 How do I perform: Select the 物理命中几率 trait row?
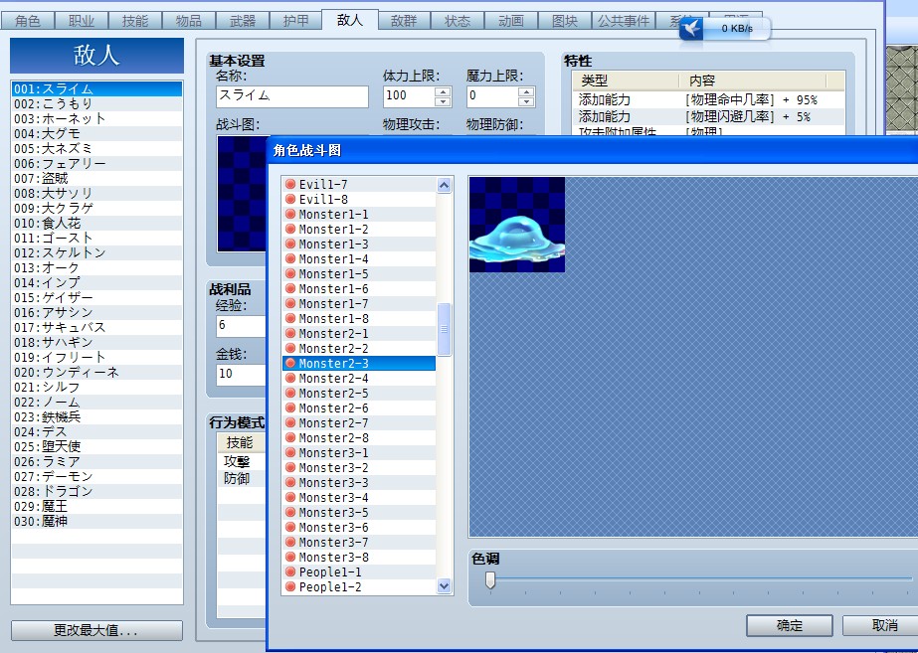click(708, 99)
